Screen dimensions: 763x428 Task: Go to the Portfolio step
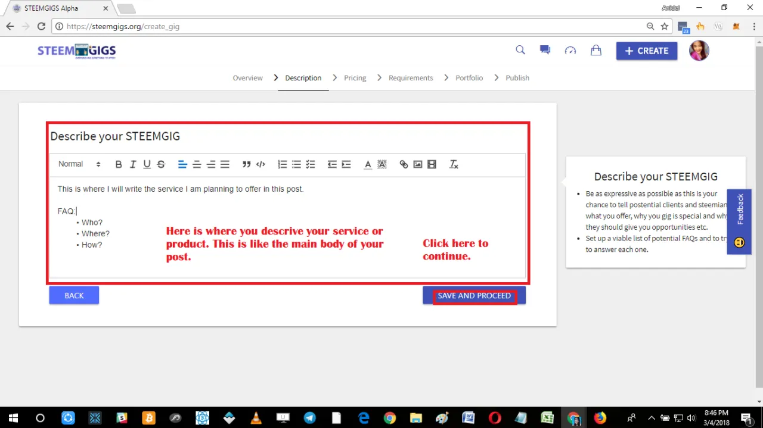click(x=469, y=78)
